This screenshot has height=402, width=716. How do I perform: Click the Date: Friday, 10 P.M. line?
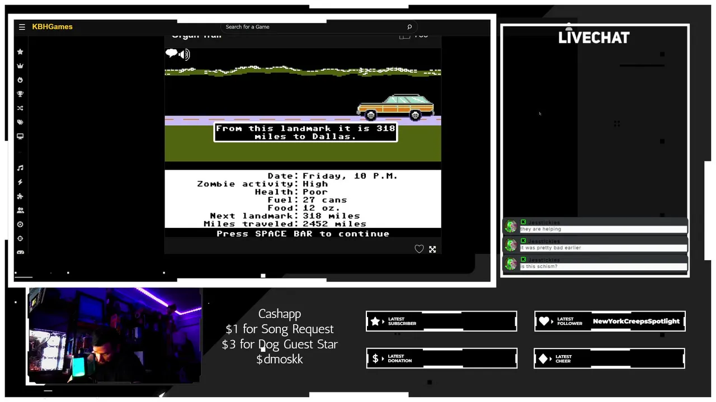click(x=332, y=176)
